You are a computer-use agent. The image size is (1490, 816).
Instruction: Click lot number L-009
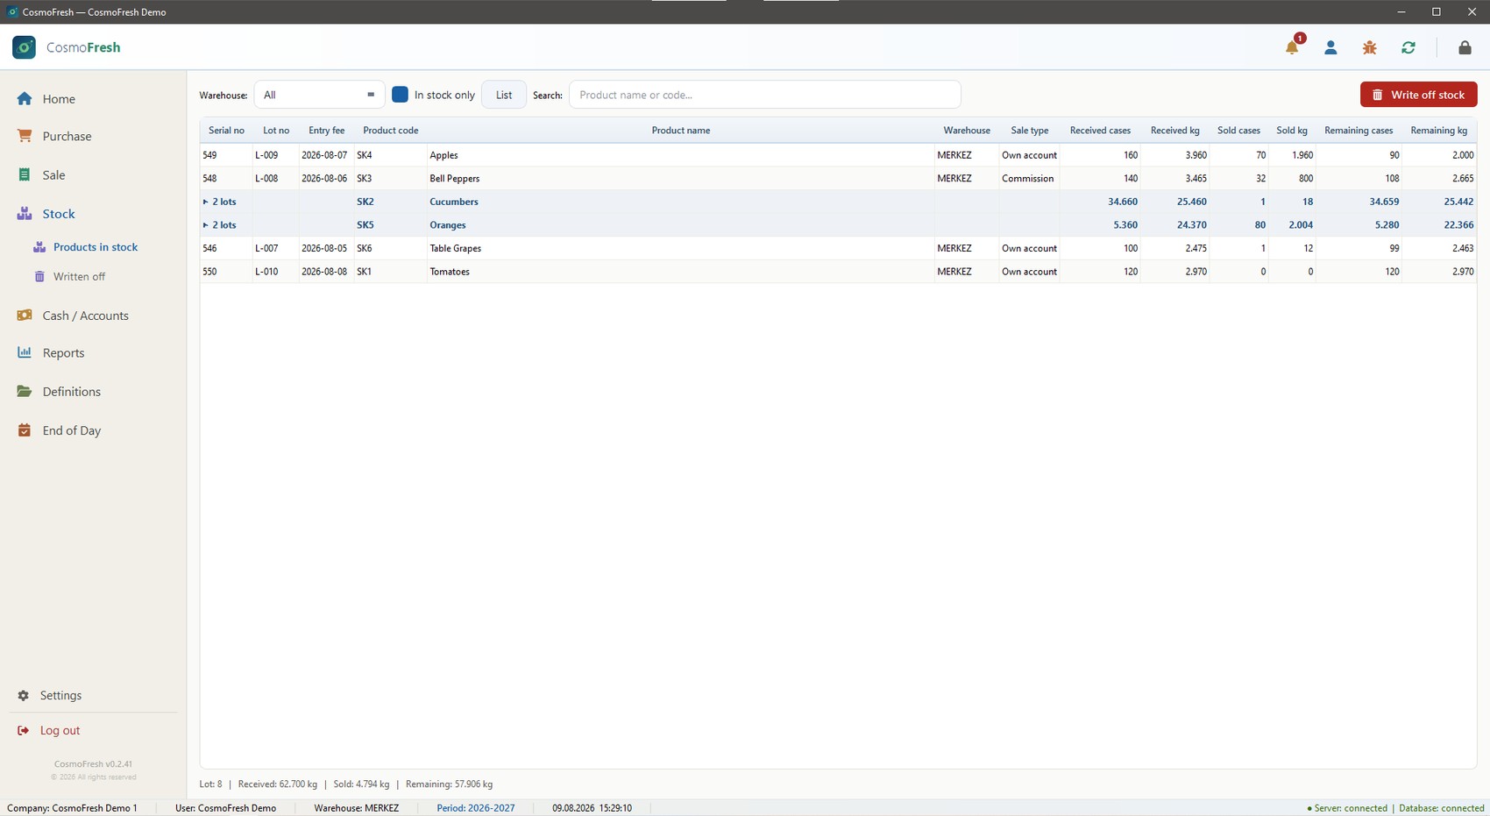266,155
